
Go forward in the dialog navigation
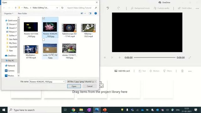click(9, 8)
